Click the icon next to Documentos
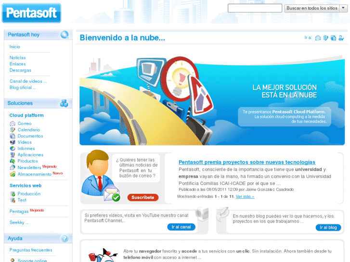The width and height of the screenshot is (350, 262). click(x=13, y=136)
